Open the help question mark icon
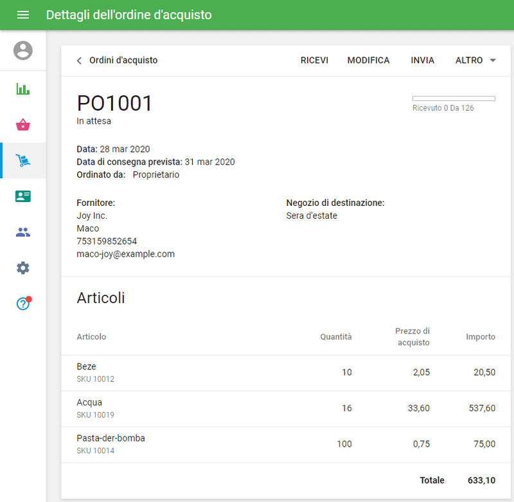This screenshot has width=514, height=502. 23,304
